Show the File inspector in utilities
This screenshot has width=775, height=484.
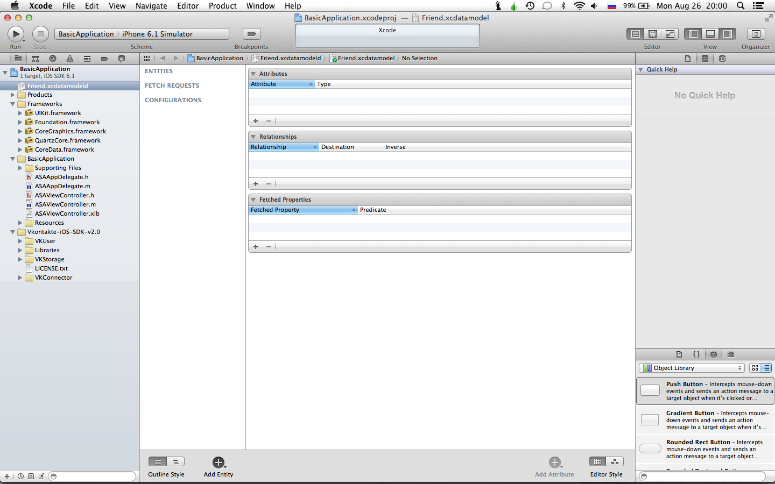click(688, 58)
